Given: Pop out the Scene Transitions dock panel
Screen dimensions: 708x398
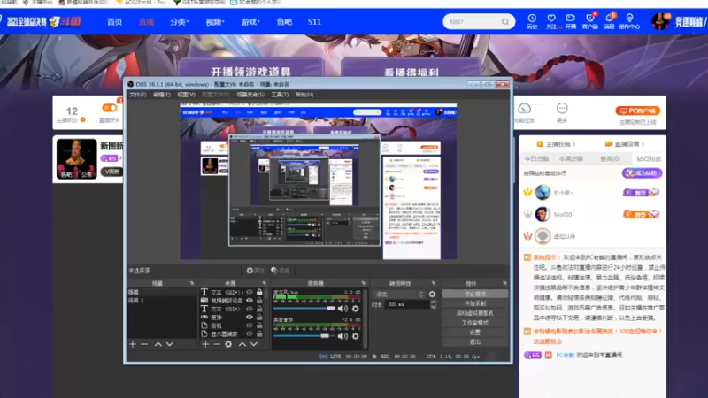Looking at the screenshot, I should point(433,283).
